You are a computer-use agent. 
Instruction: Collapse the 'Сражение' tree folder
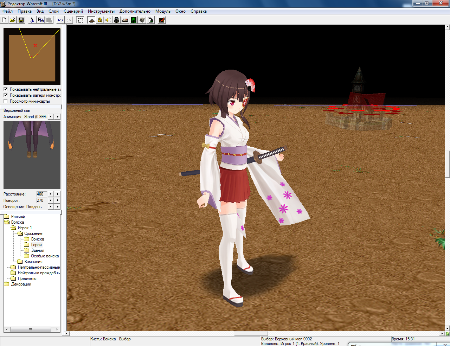pos(20,233)
